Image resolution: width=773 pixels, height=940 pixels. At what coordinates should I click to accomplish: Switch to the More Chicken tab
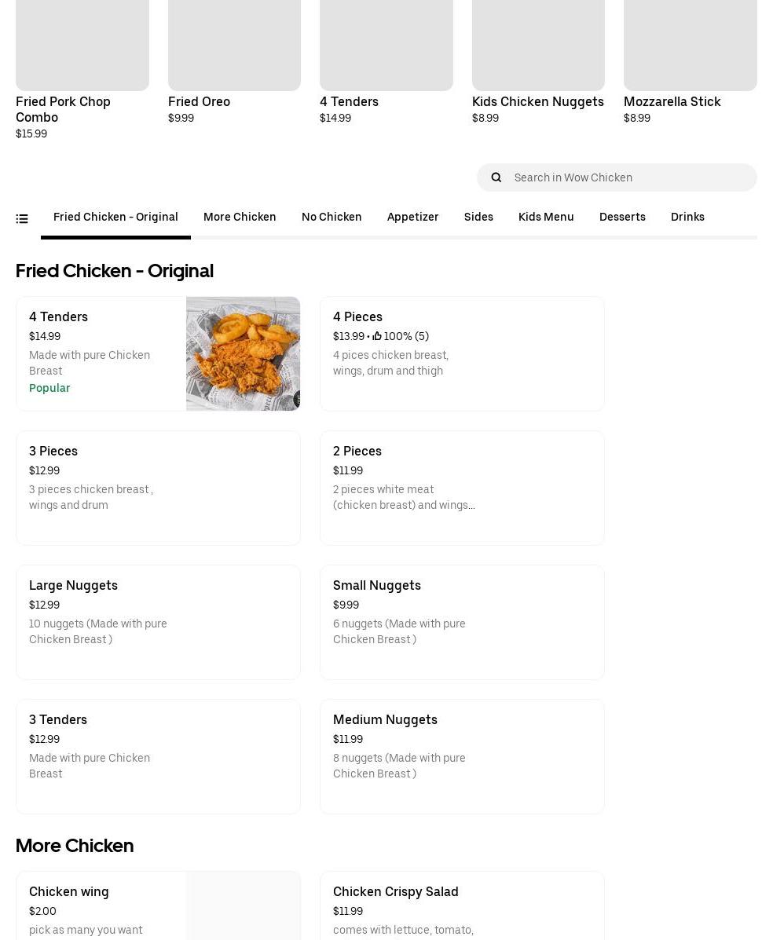[240, 217]
